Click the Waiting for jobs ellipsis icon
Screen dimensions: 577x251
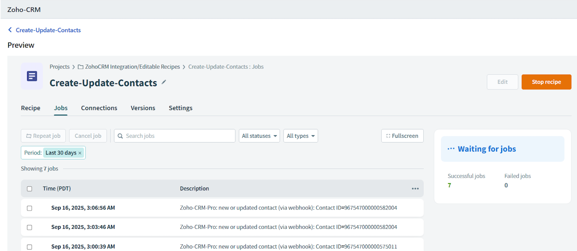(x=451, y=149)
